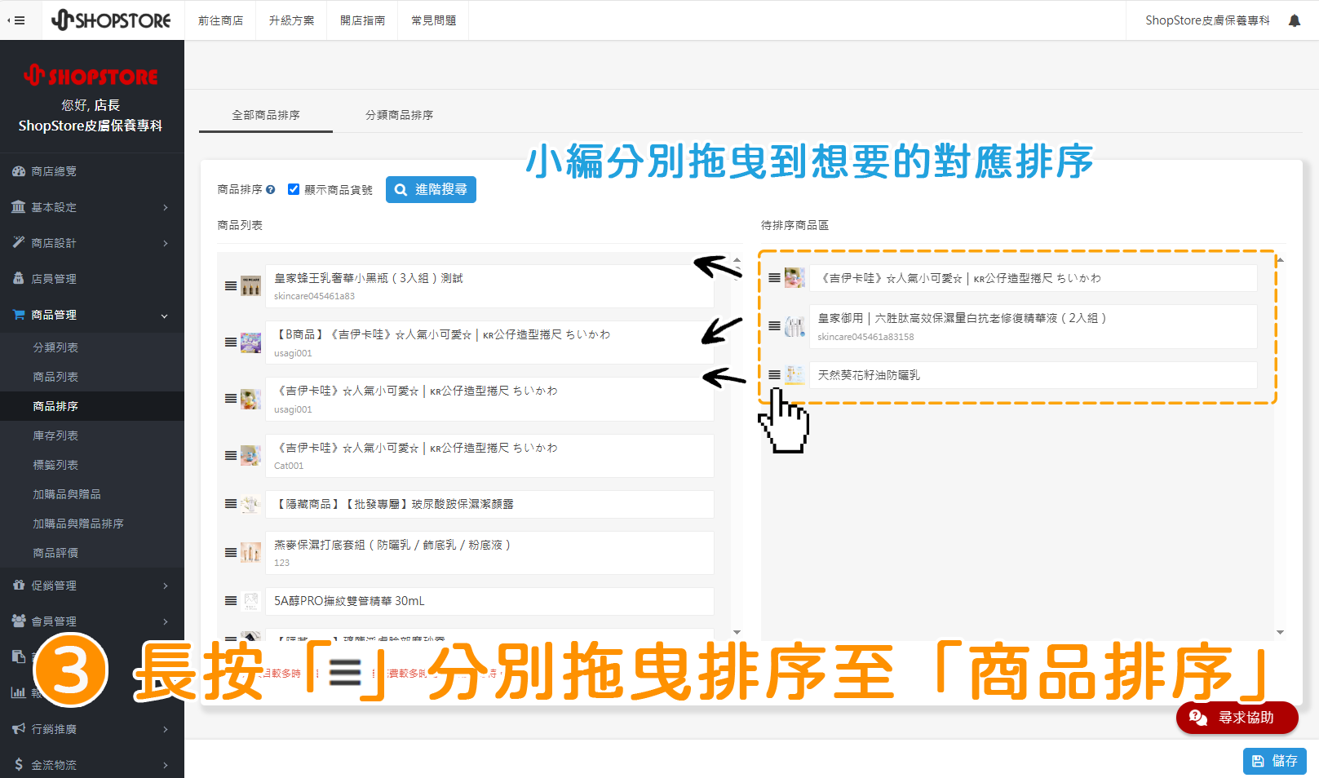Switch to 分類商品排序 tab

399,115
